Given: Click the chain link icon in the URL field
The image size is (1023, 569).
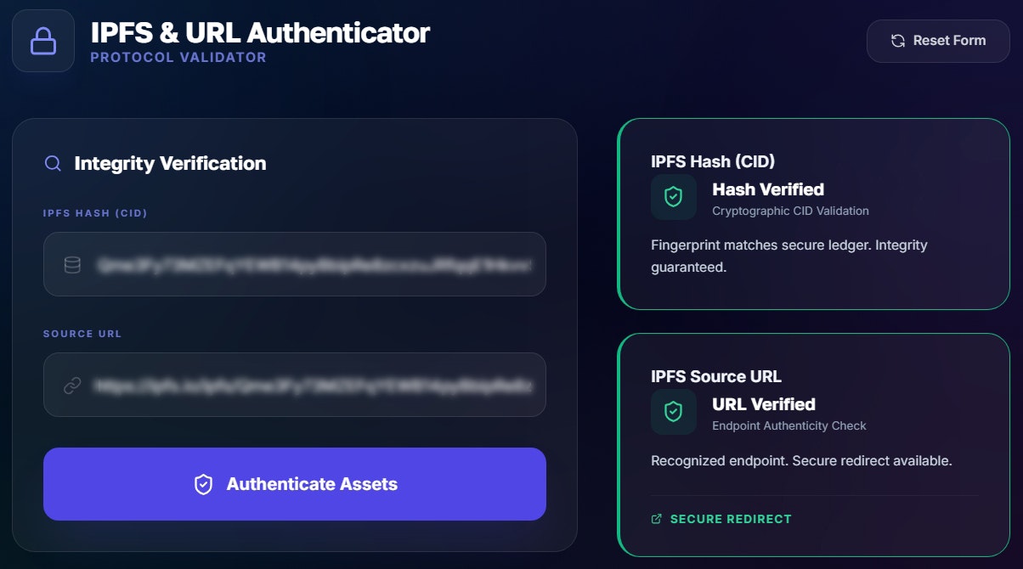Looking at the screenshot, I should pos(72,386).
